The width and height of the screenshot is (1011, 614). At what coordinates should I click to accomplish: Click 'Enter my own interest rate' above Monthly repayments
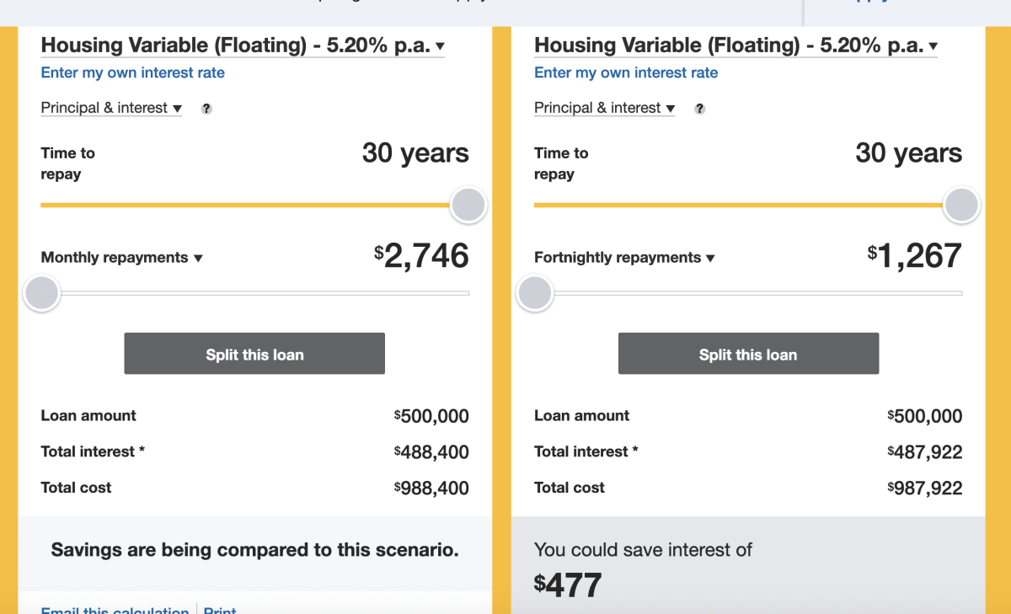point(133,72)
